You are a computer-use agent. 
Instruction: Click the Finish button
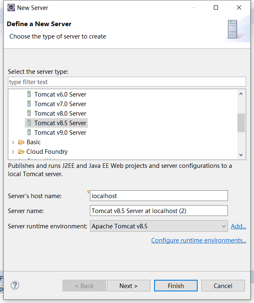tap(176, 286)
